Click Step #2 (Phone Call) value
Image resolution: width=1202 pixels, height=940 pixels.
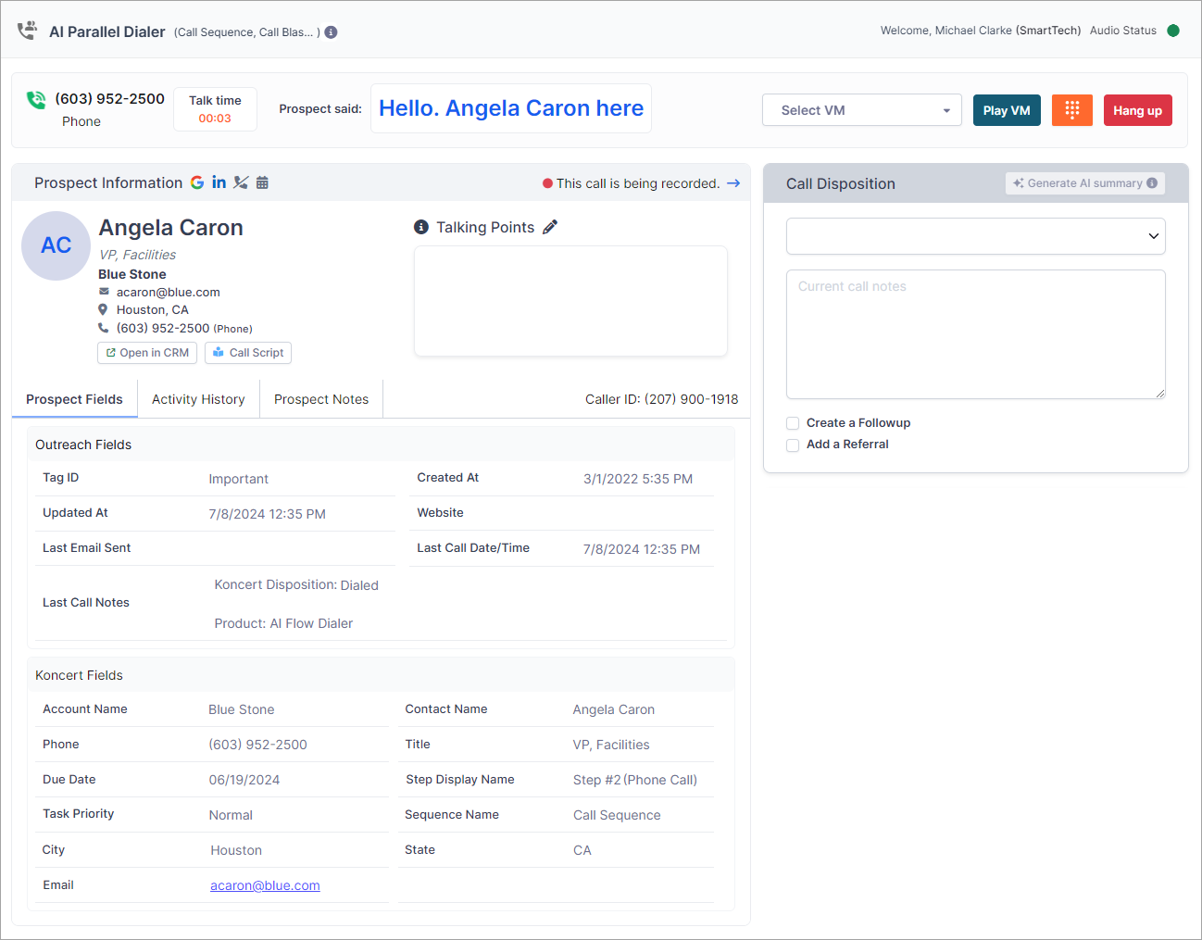(635, 780)
